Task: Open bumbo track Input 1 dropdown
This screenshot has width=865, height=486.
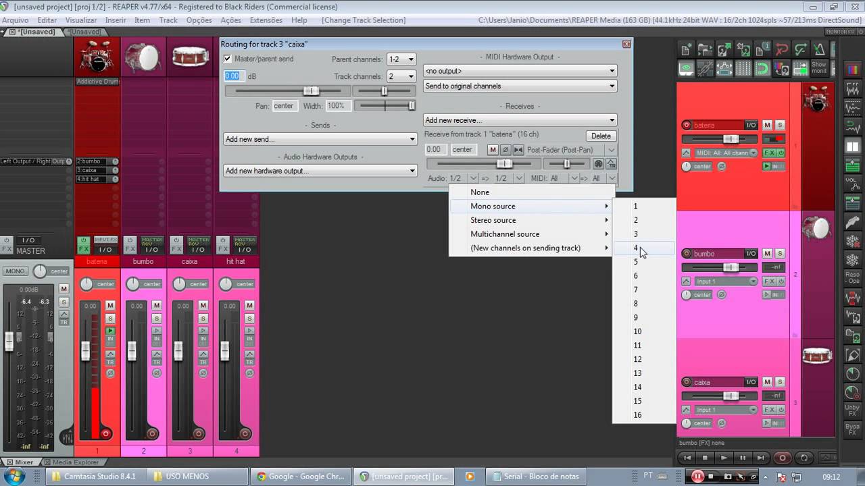Action: 726,281
